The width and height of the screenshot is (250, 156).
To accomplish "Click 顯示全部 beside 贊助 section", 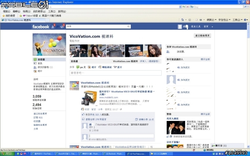I will click(205, 114).
